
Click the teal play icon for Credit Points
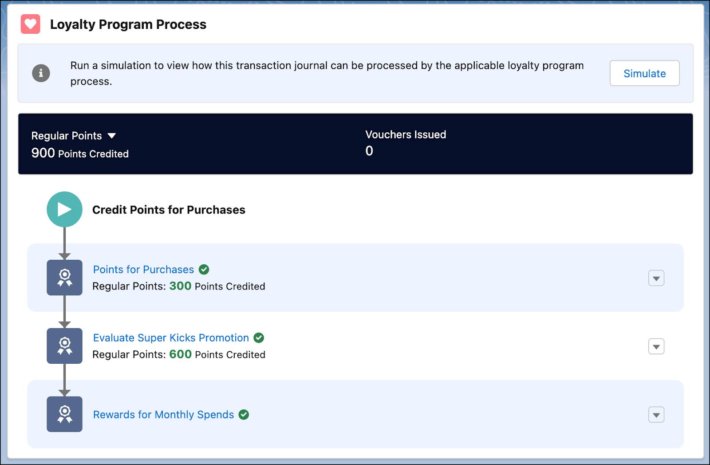click(x=64, y=209)
